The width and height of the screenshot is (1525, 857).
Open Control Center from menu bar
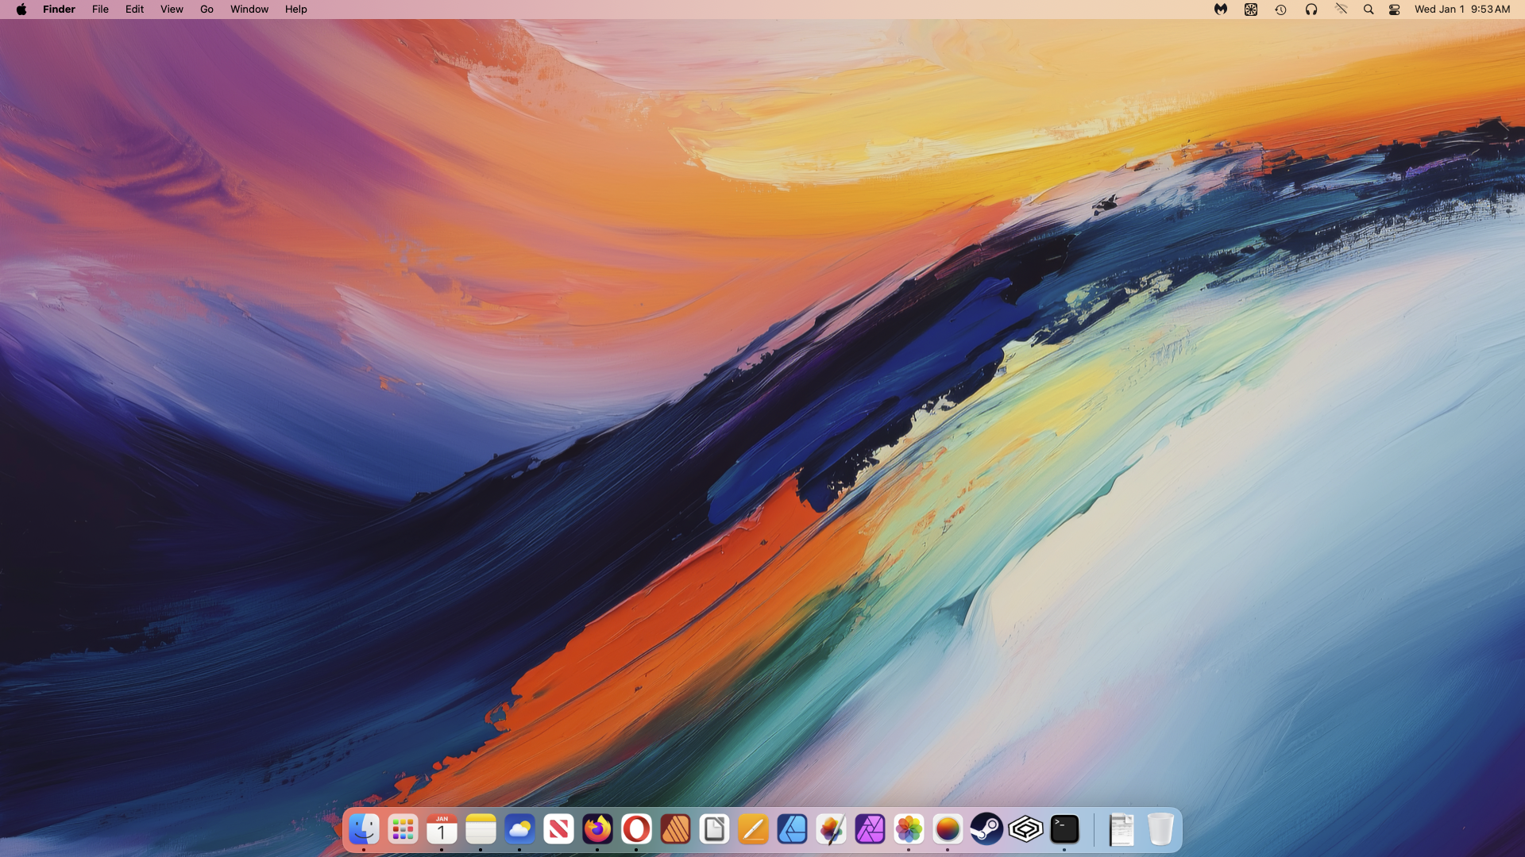(x=1394, y=10)
